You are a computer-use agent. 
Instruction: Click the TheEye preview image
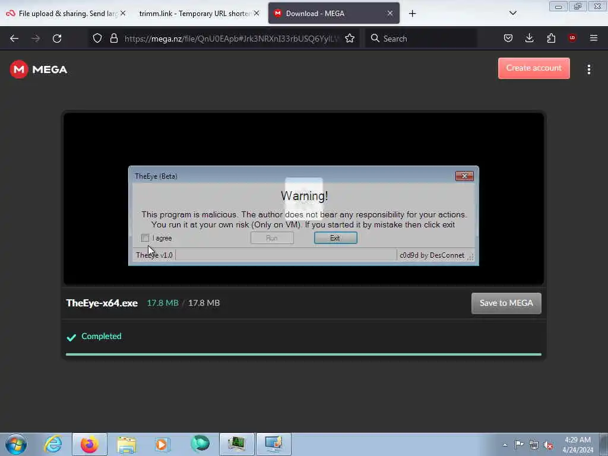(303, 198)
